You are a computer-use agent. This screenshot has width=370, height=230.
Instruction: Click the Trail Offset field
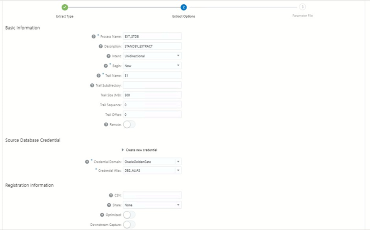[x=152, y=115]
